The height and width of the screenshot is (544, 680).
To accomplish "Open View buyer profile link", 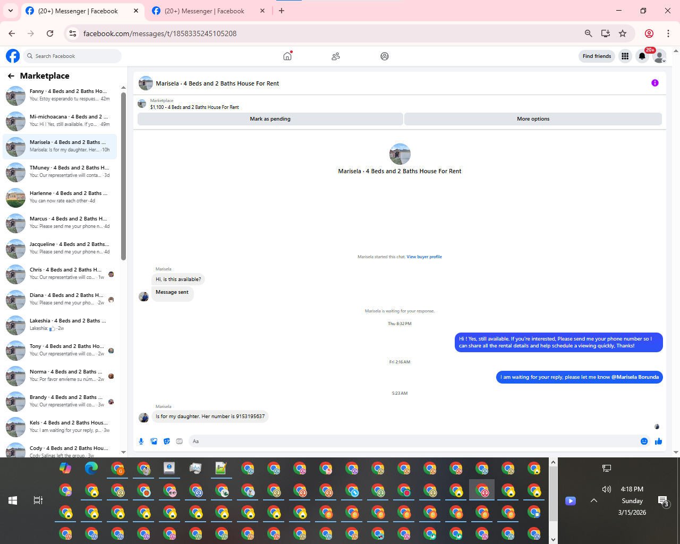I will click(424, 257).
